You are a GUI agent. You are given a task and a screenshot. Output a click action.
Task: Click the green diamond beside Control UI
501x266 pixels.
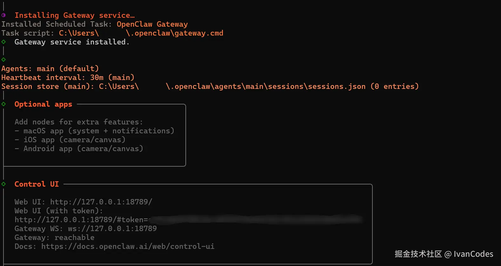tap(3, 184)
